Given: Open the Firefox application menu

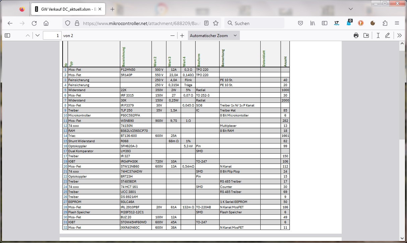Looking at the screenshot, I should (x=397, y=23).
